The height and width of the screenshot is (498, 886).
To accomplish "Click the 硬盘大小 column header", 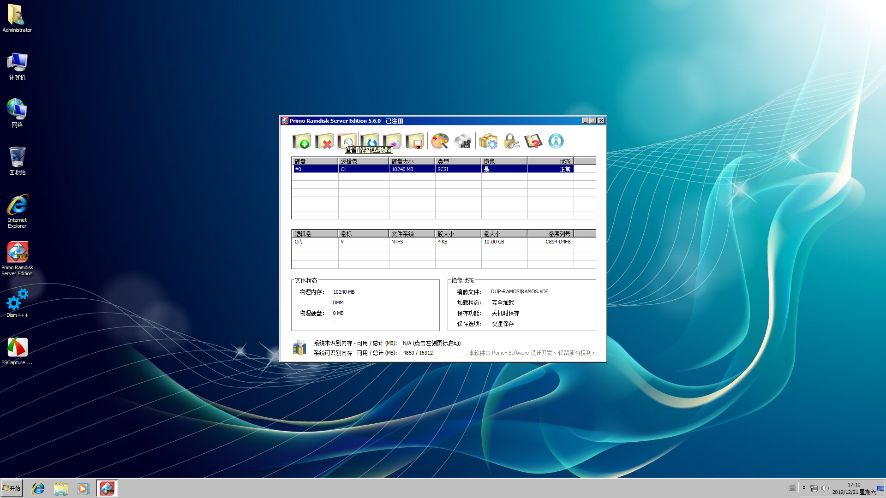I will (412, 161).
